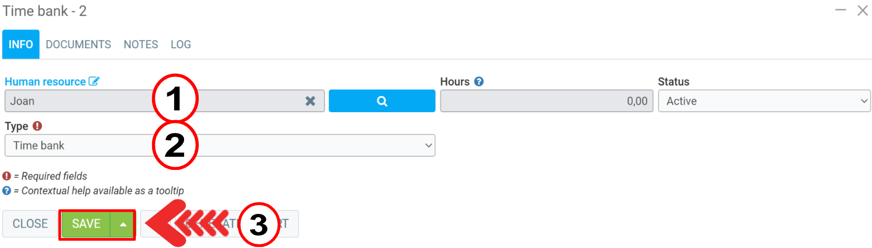
Task: Click the Human resource label link
Action: (x=45, y=82)
